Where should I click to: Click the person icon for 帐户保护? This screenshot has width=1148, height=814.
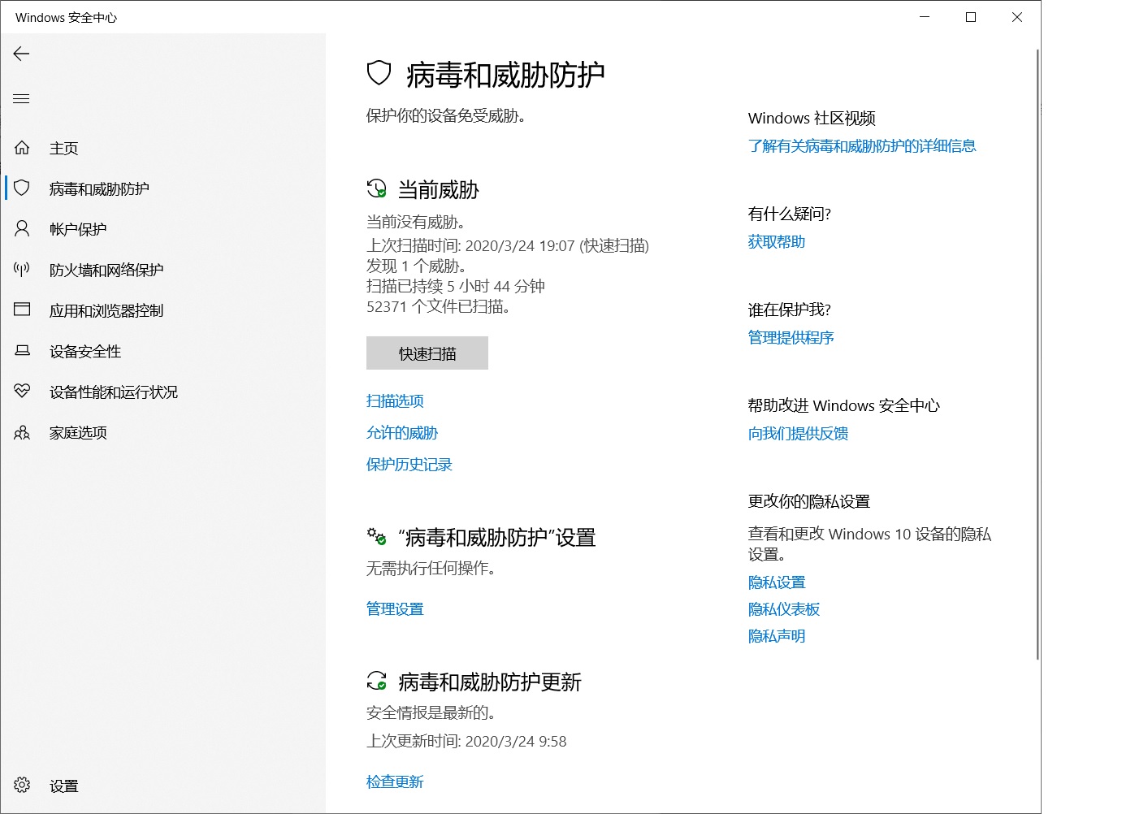22,229
